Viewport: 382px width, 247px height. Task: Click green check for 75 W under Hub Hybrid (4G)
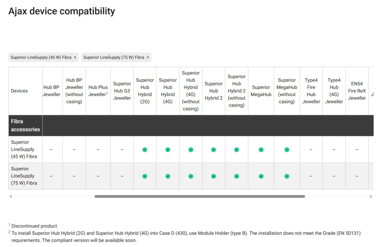point(168,176)
